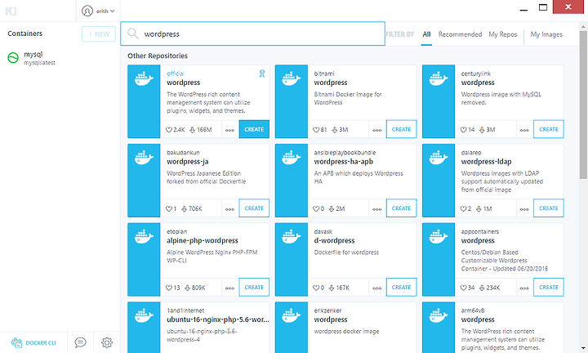
Task: Create the bakudankun wordpress-ja container
Action: 254,208
